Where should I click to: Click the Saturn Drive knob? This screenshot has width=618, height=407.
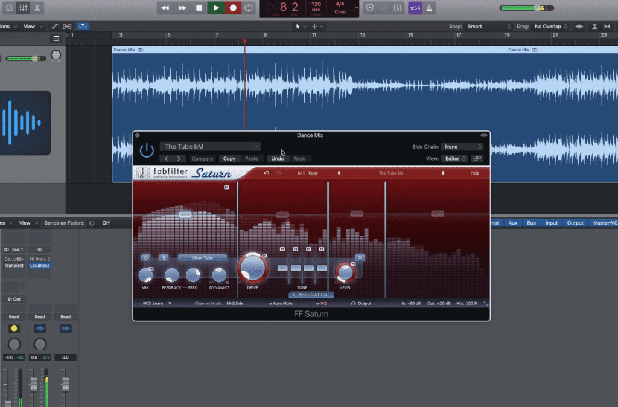coord(253,268)
